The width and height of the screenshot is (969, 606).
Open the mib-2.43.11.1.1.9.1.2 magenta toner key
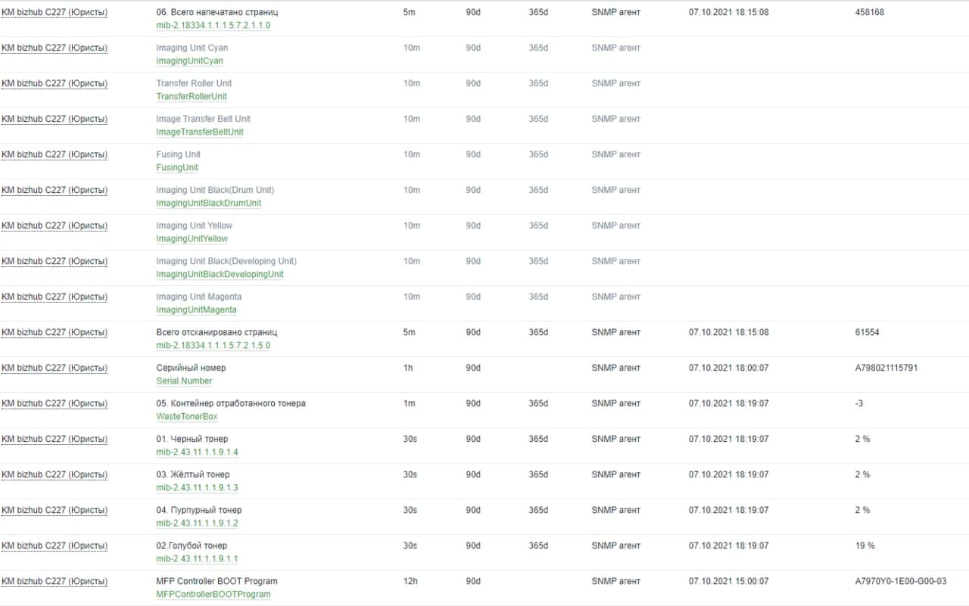[x=197, y=523]
